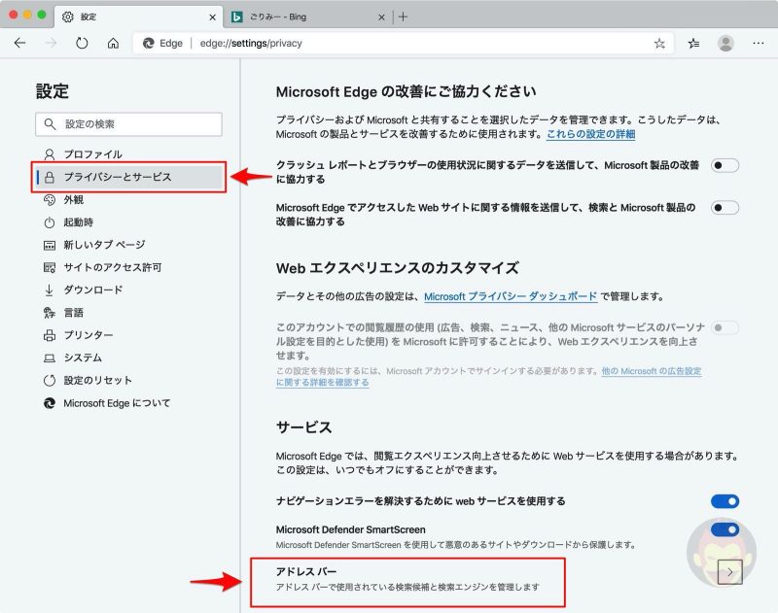Open the browser menu with the … button

click(759, 43)
